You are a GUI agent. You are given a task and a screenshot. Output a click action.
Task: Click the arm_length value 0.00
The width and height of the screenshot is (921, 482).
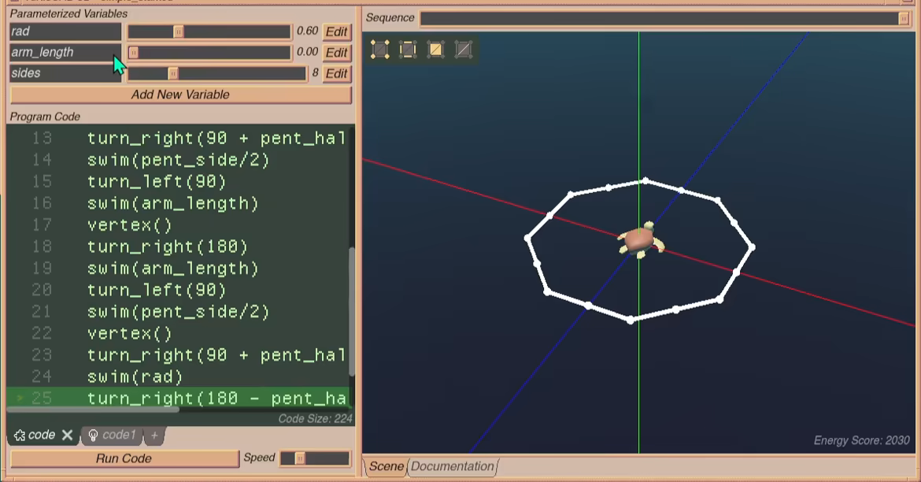point(307,52)
